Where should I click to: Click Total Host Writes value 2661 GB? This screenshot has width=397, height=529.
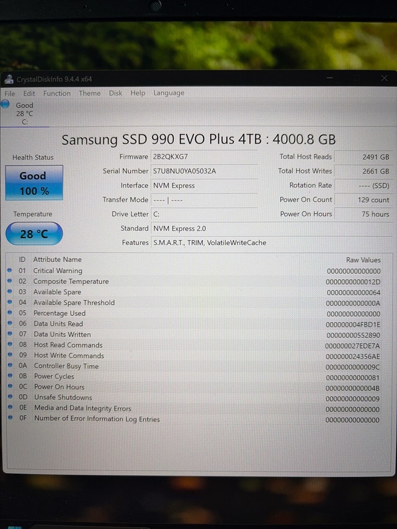(364, 171)
